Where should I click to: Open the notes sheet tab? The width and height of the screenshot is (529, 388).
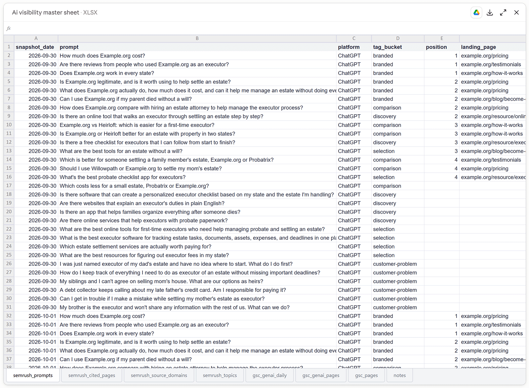(399, 375)
